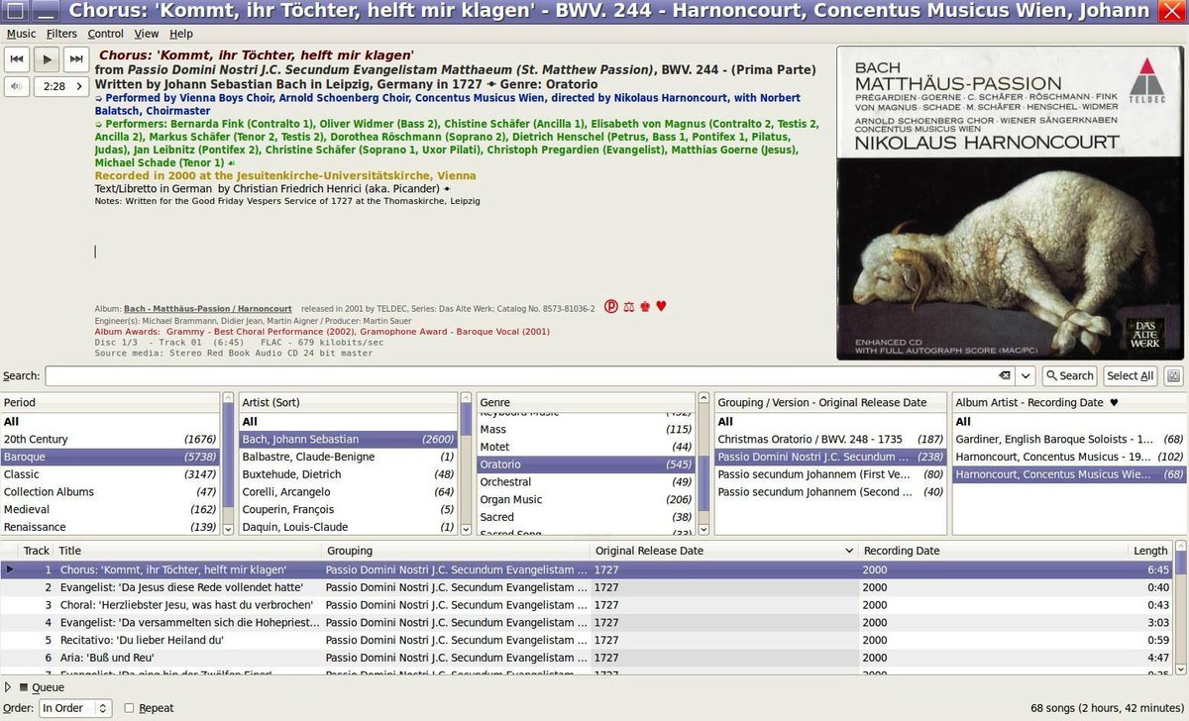Sort by the Grouping column header
The width and height of the screenshot is (1189, 721).
pyautogui.click(x=456, y=551)
